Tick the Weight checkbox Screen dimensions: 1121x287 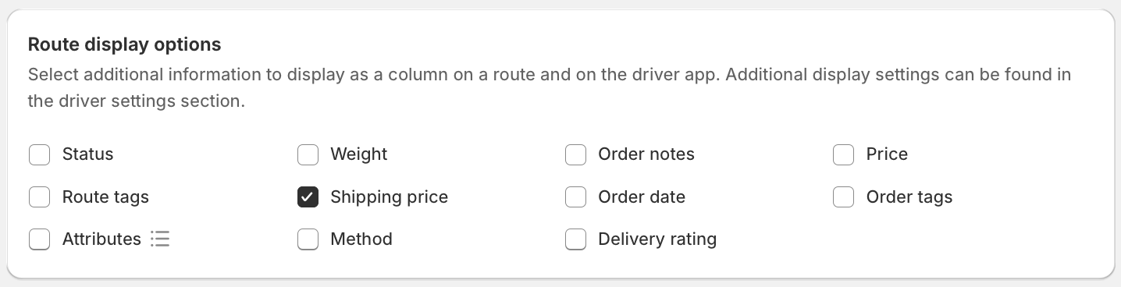(x=308, y=154)
